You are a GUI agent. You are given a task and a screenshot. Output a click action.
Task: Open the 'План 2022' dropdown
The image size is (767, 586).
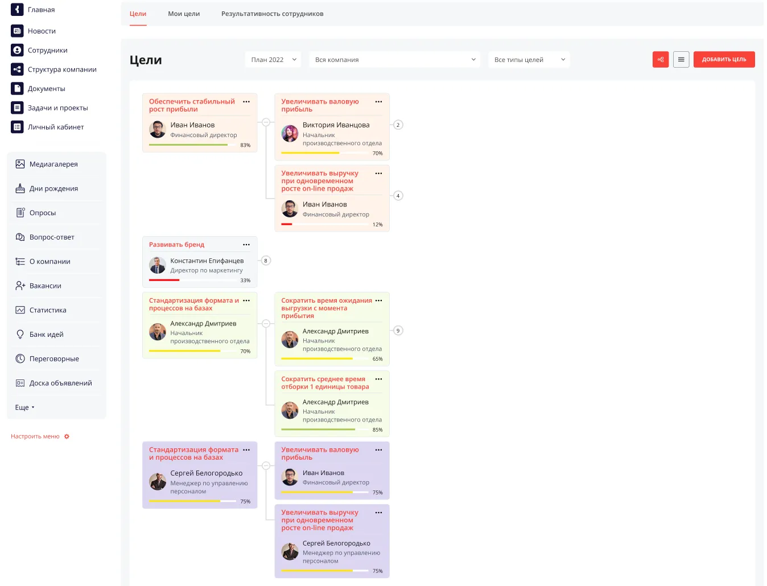click(x=273, y=60)
